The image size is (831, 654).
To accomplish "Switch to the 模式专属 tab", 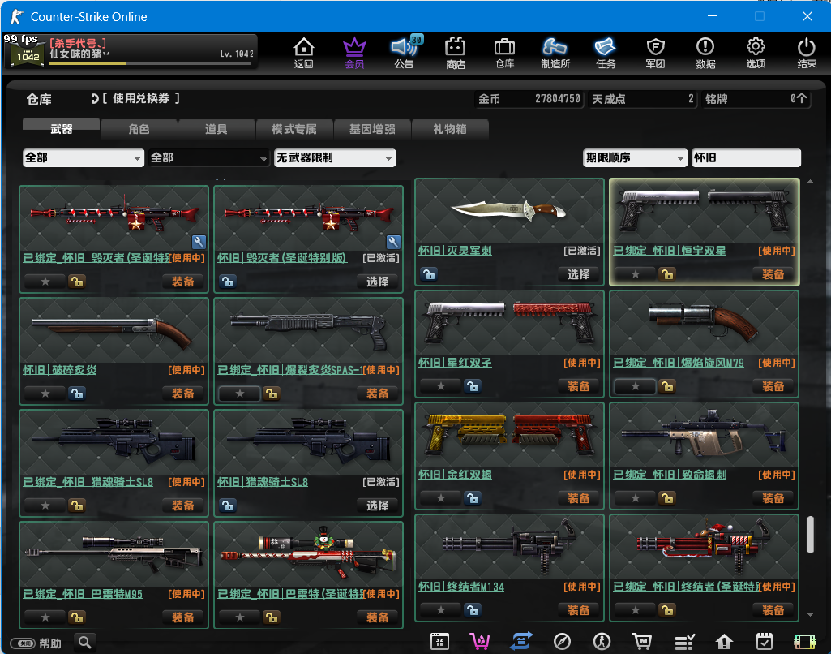I will 294,129.
